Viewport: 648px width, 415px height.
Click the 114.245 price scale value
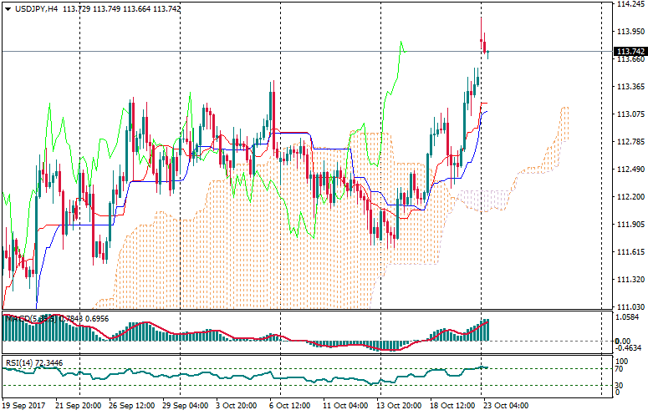[629, 4]
